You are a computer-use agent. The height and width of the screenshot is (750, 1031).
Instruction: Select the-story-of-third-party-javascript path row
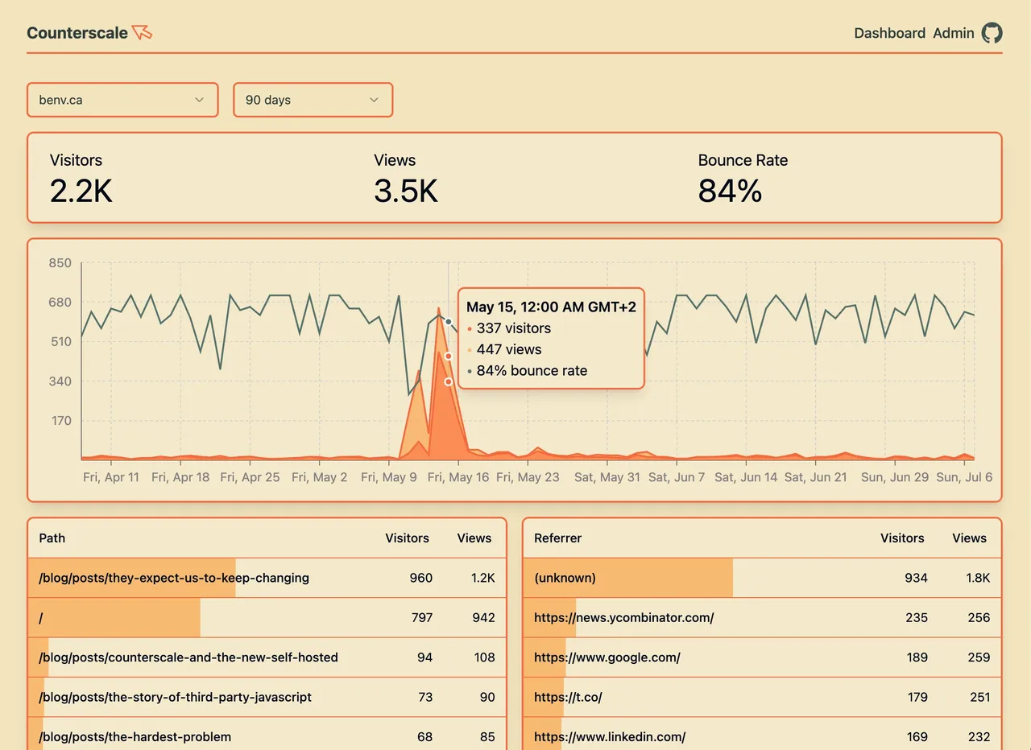pyautogui.click(x=267, y=697)
